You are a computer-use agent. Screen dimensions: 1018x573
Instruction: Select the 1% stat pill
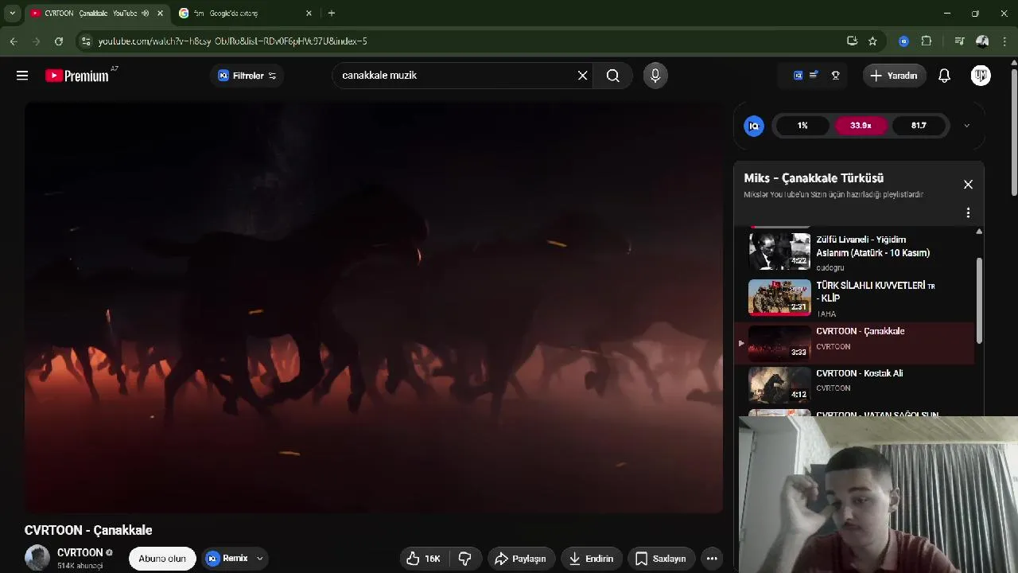[x=802, y=126]
